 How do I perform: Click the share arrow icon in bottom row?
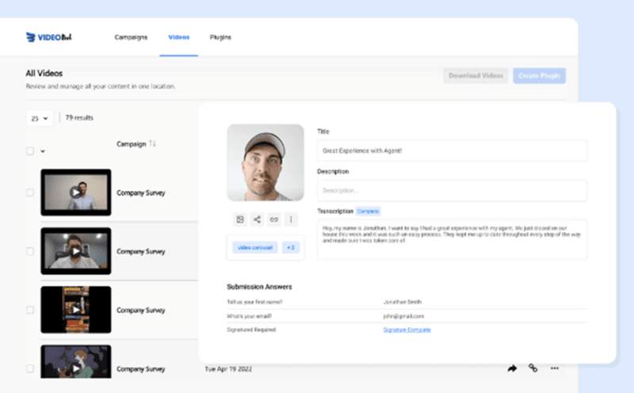pos(512,368)
